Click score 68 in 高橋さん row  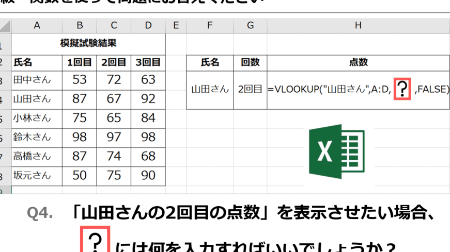(148, 157)
